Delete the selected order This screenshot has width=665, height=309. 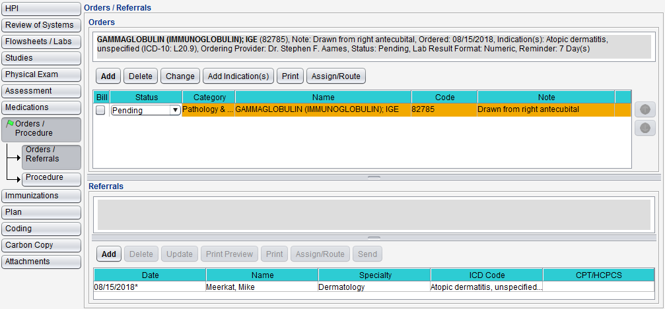pyautogui.click(x=141, y=76)
